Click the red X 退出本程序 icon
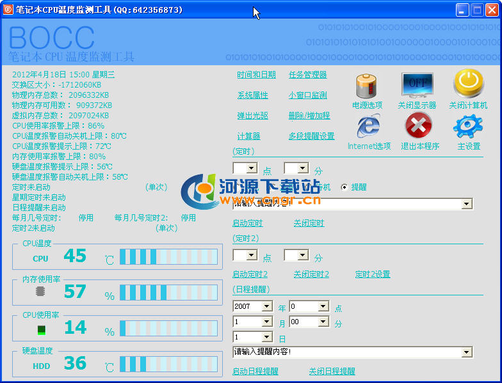Screen dimensions: 502x383 pyautogui.click(x=419, y=126)
